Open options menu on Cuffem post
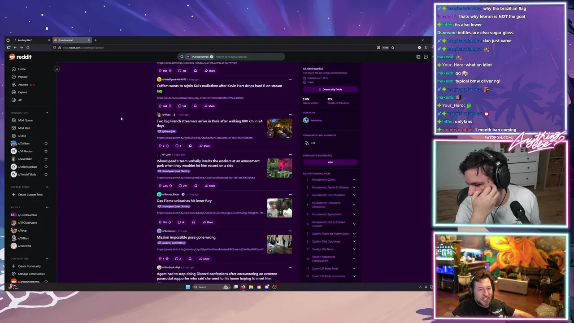 point(290,79)
